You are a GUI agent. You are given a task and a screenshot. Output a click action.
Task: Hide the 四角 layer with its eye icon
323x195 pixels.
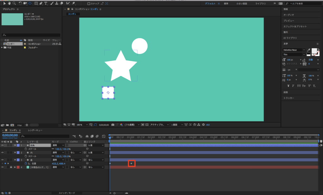(x=3, y=145)
